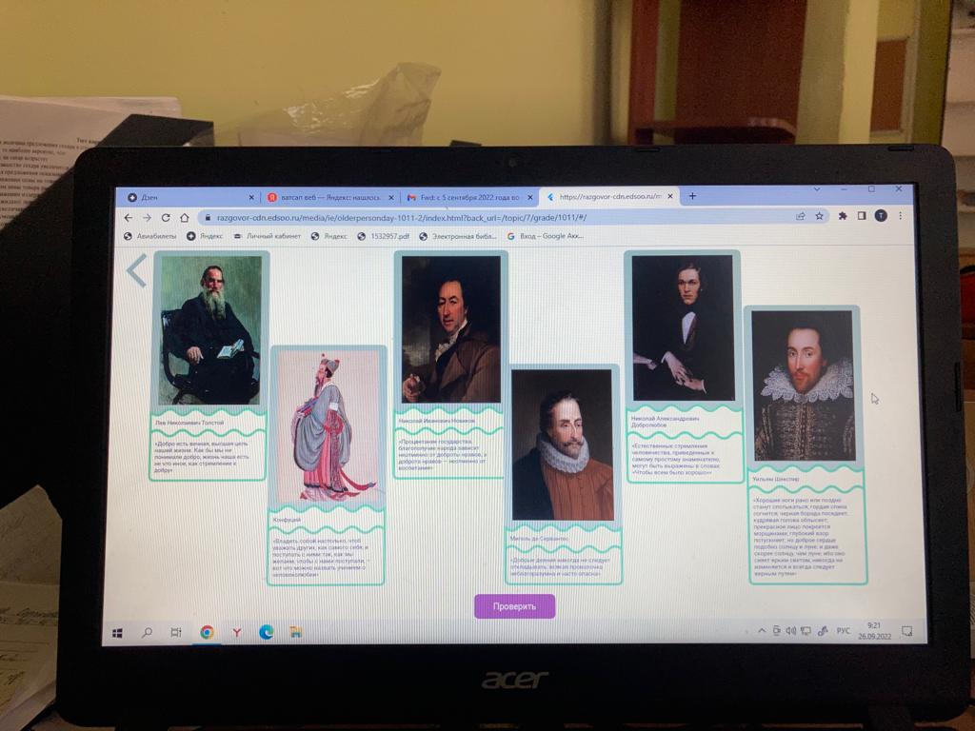This screenshot has height=731, width=975.
Task: Close the Дзен tab
Action: [251, 198]
